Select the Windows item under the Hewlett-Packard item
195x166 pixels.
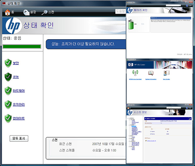[x=134, y=124]
